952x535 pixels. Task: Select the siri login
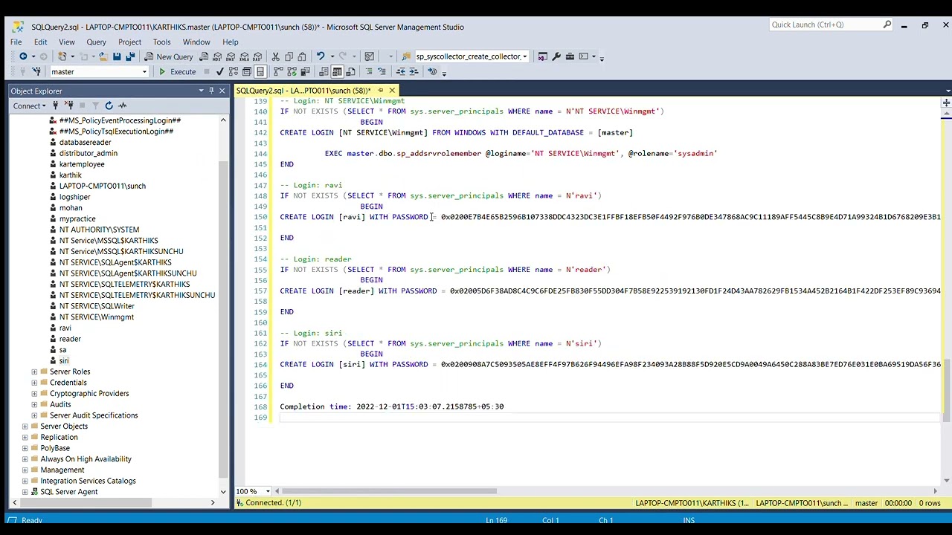coord(64,360)
